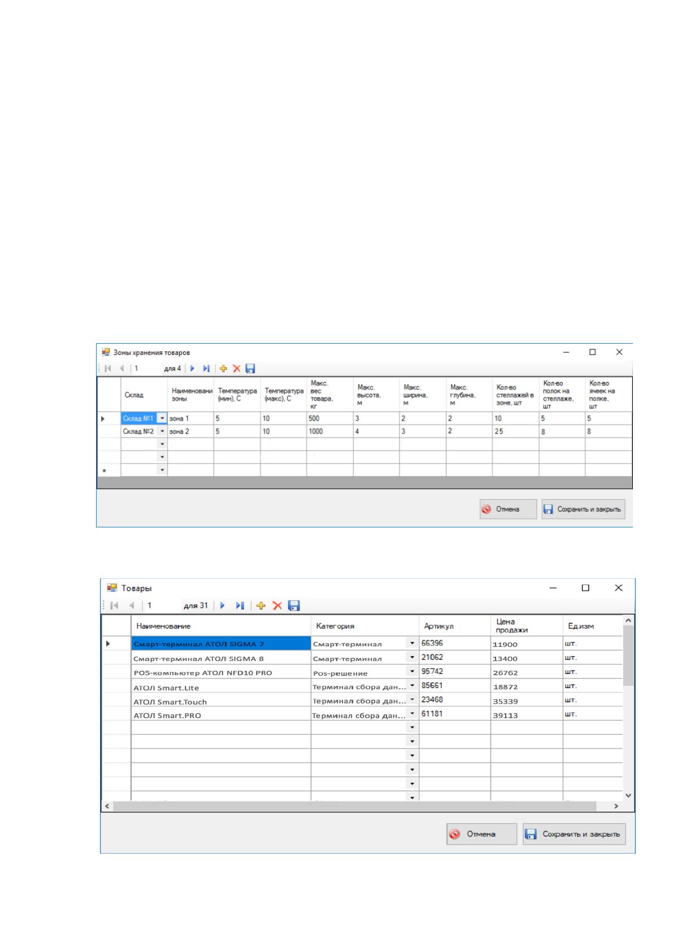Screen dimensions: 673x952
Task: Add new record in Товары toolbar
Action: (x=260, y=605)
